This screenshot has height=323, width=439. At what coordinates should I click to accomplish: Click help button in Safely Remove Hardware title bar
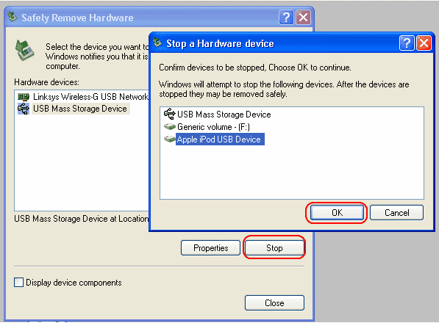tap(286, 18)
